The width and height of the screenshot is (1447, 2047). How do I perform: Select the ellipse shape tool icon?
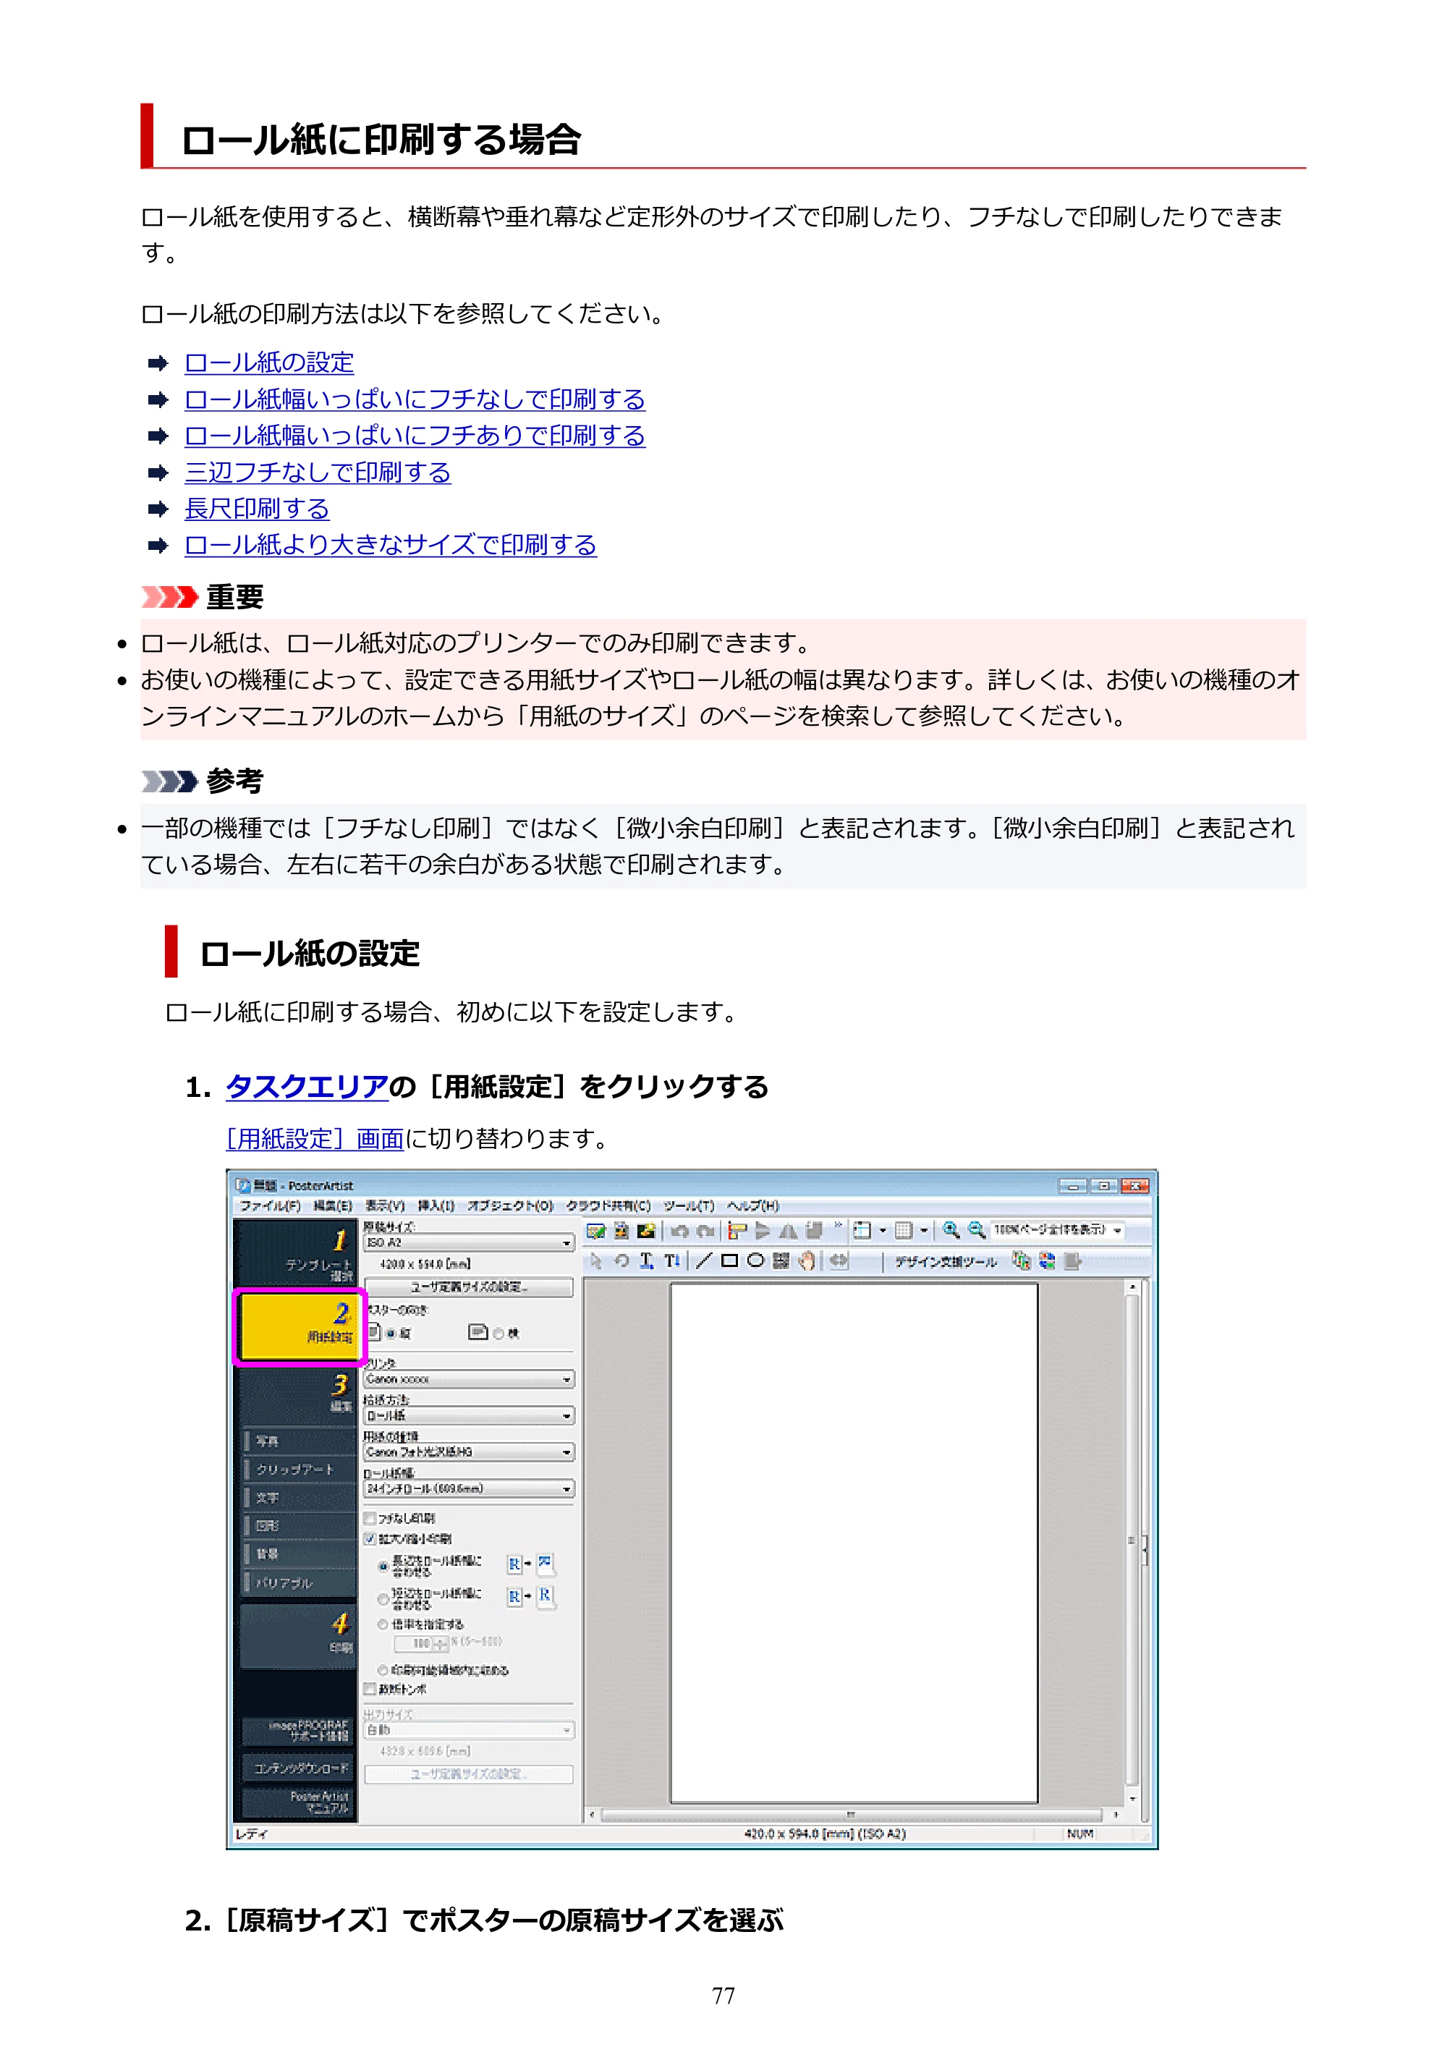click(755, 1260)
